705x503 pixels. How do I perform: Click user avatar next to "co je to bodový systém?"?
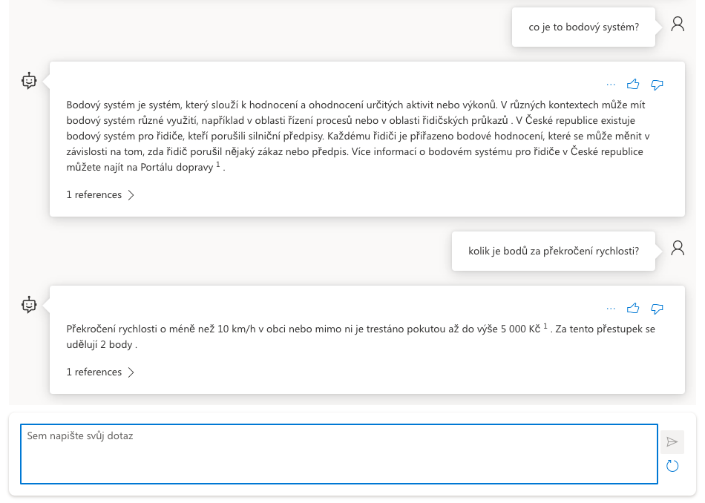click(x=678, y=24)
